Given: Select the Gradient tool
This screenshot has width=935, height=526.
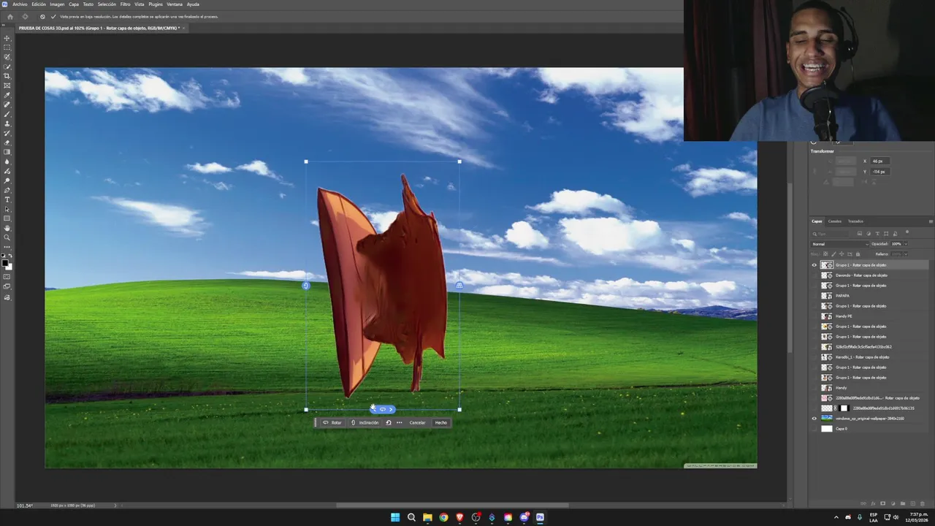Looking at the screenshot, I should click(x=7, y=152).
